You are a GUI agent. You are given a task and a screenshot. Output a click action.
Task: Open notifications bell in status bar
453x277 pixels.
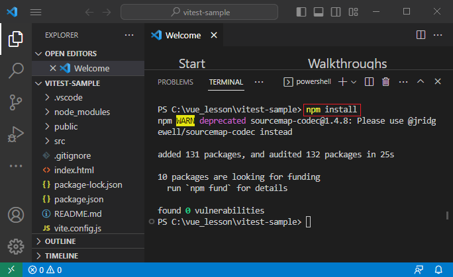click(438, 270)
